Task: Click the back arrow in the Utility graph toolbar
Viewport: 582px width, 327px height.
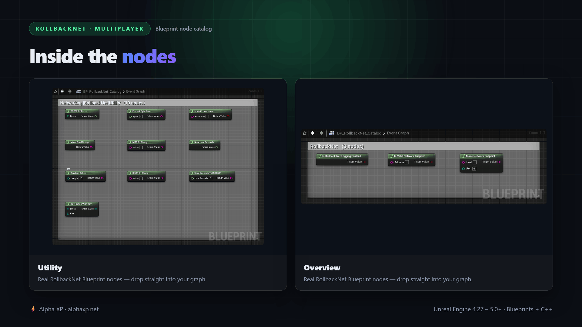Action: pos(62,91)
